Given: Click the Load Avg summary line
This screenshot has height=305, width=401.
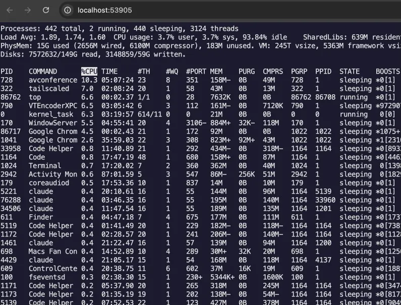Looking at the screenshot, I should click(201, 37).
